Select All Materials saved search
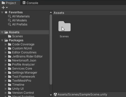 pyautogui.click(x=21, y=16)
